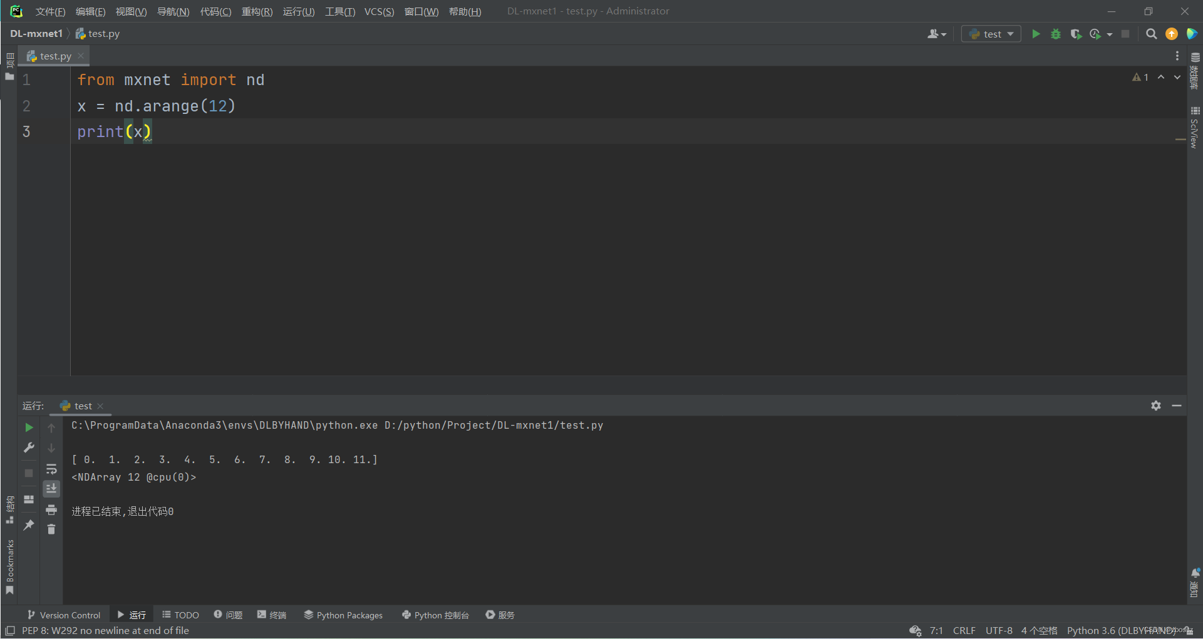Open the cloud help settings status icon
Viewport: 1203px width, 639px height.
tap(915, 631)
